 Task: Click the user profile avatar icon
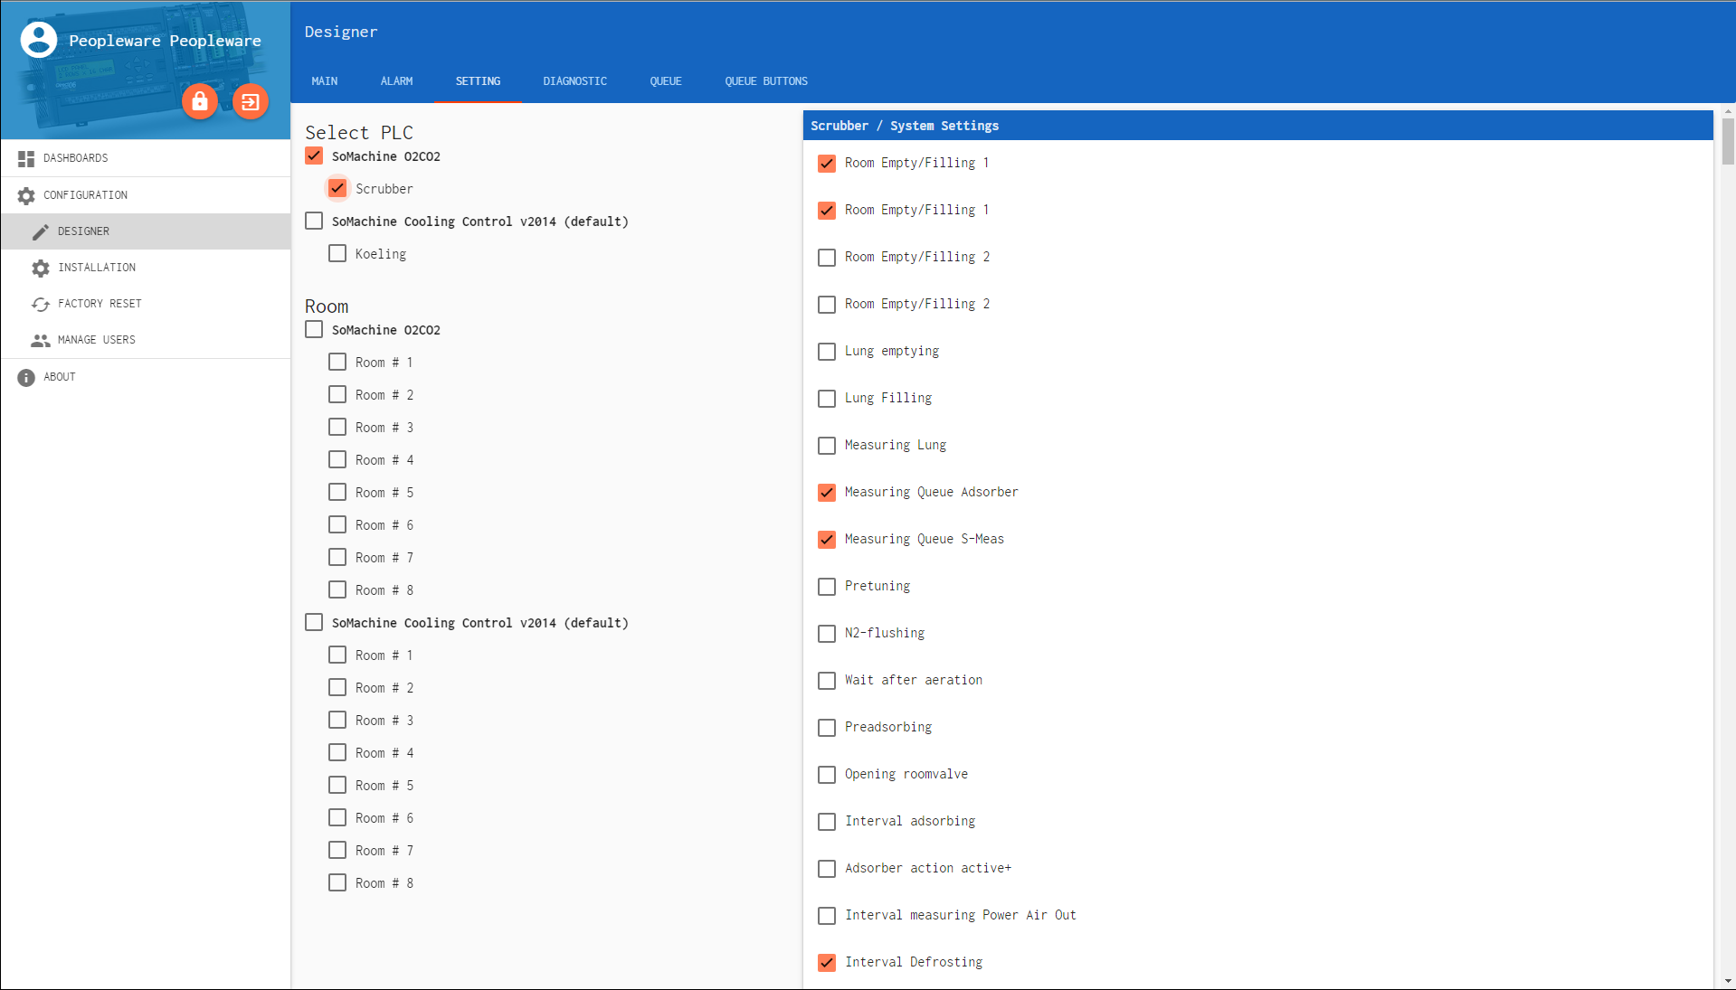[x=39, y=40]
